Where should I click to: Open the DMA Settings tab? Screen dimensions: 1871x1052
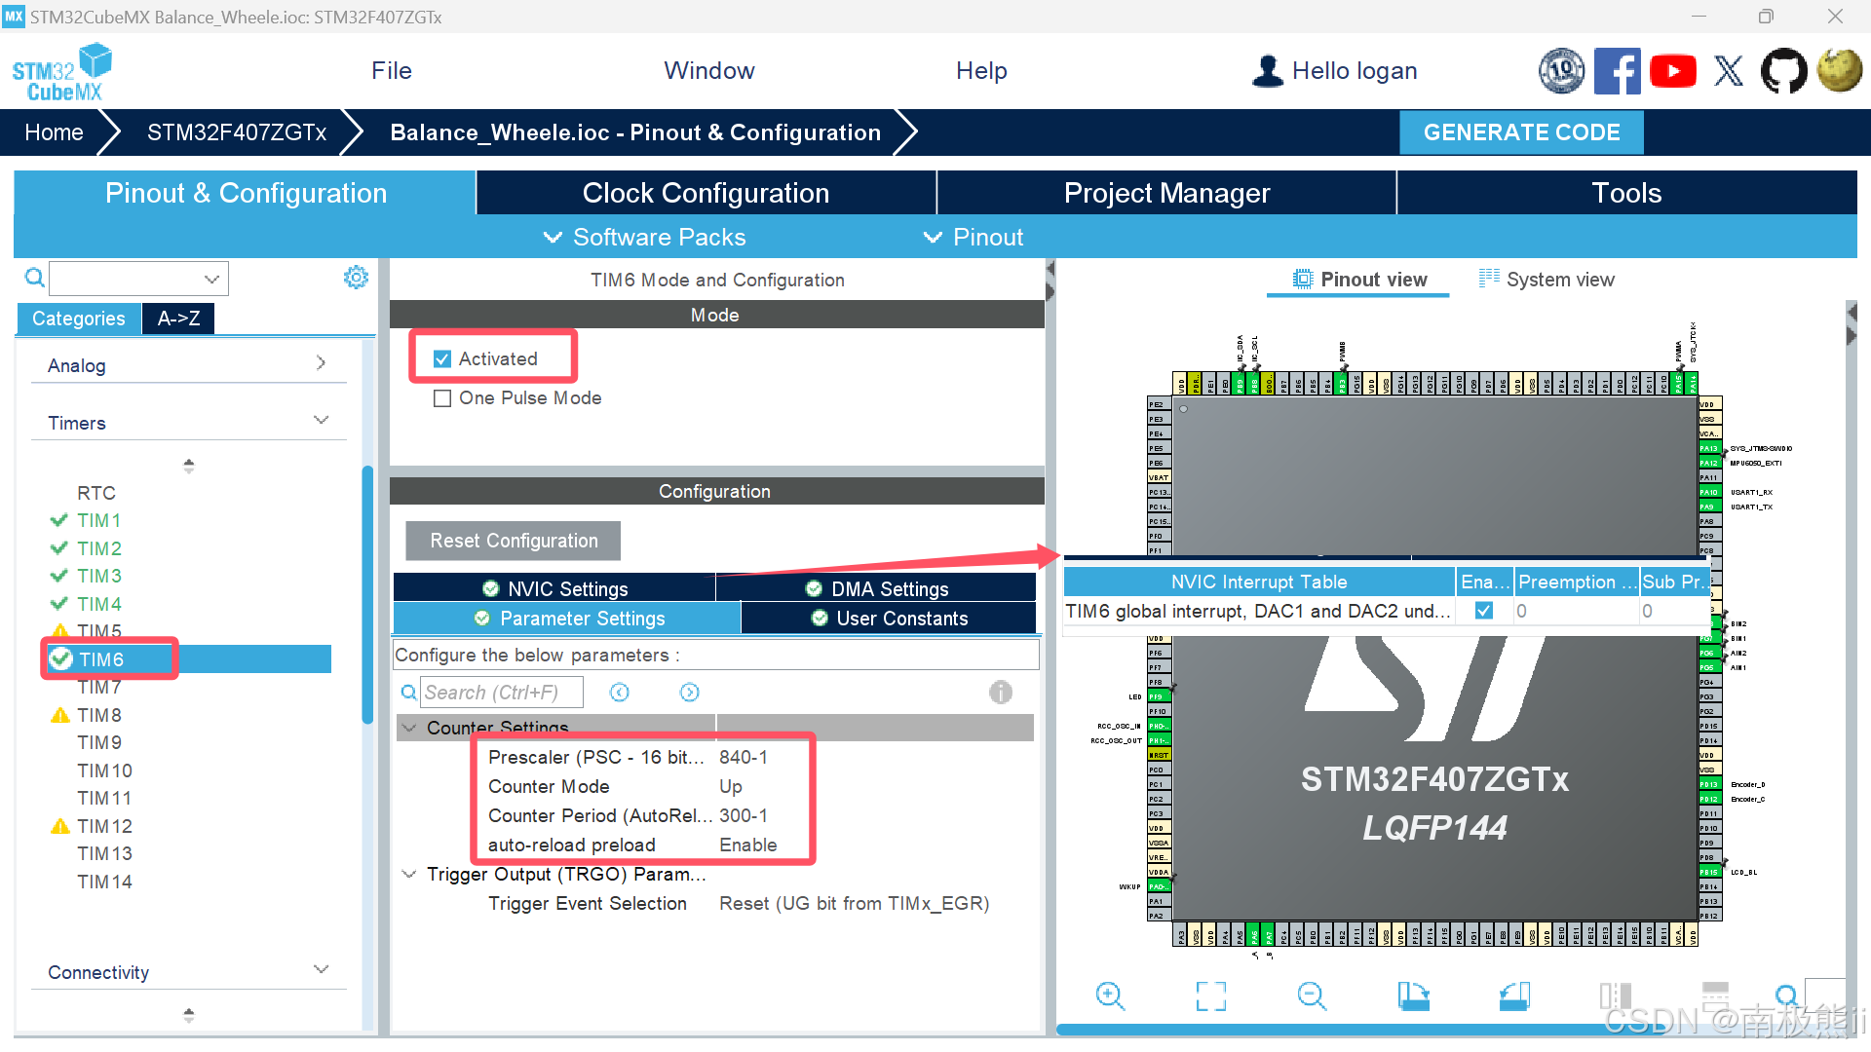[x=876, y=588]
